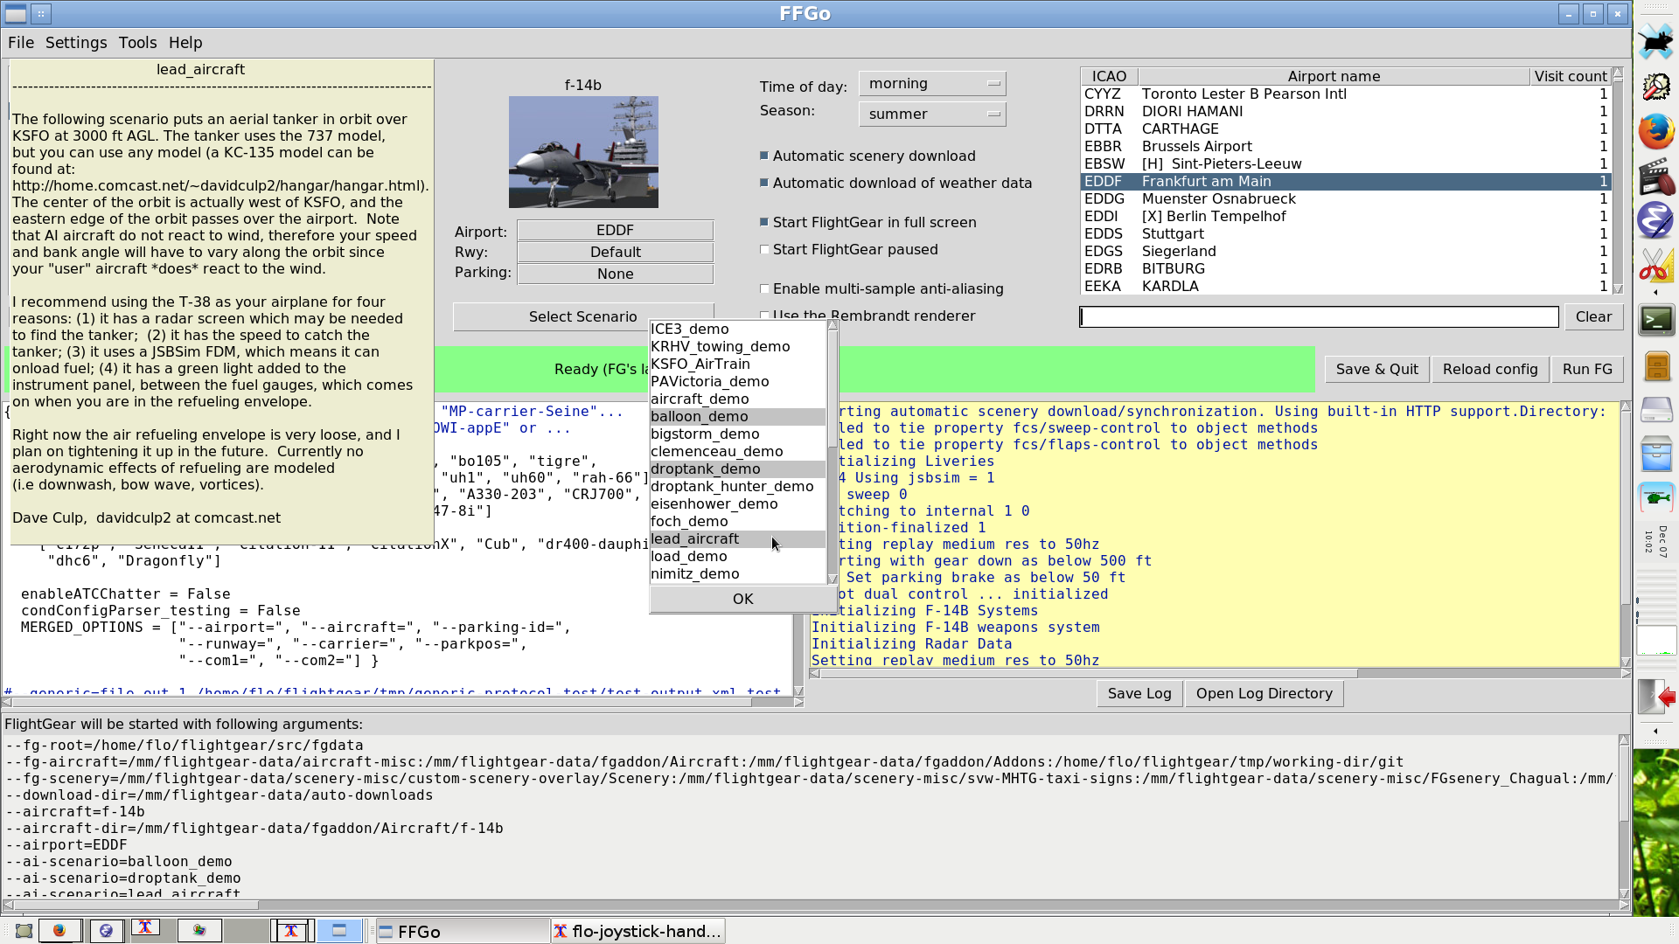The width and height of the screenshot is (1679, 944).
Task: Click the Xfce mouse icon in the side panel
Action: [x=1655, y=41]
